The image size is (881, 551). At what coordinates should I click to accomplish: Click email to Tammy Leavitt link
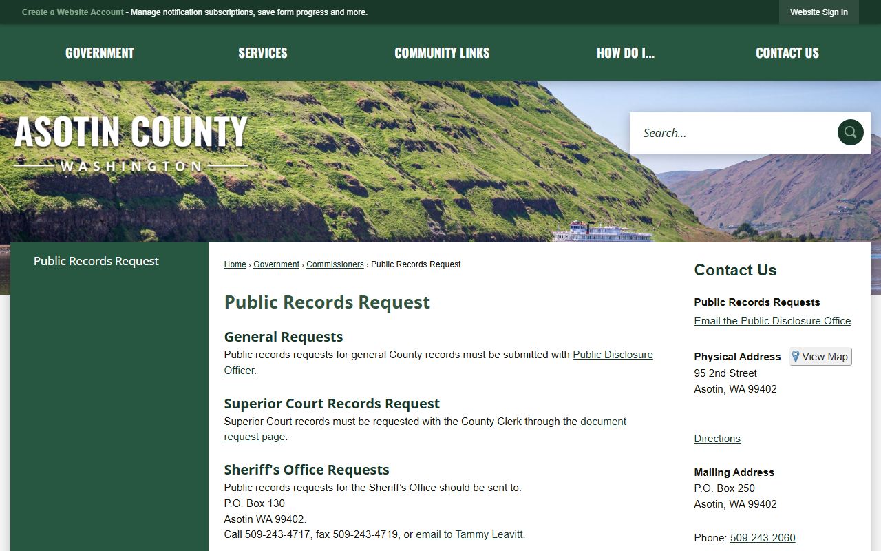(469, 534)
